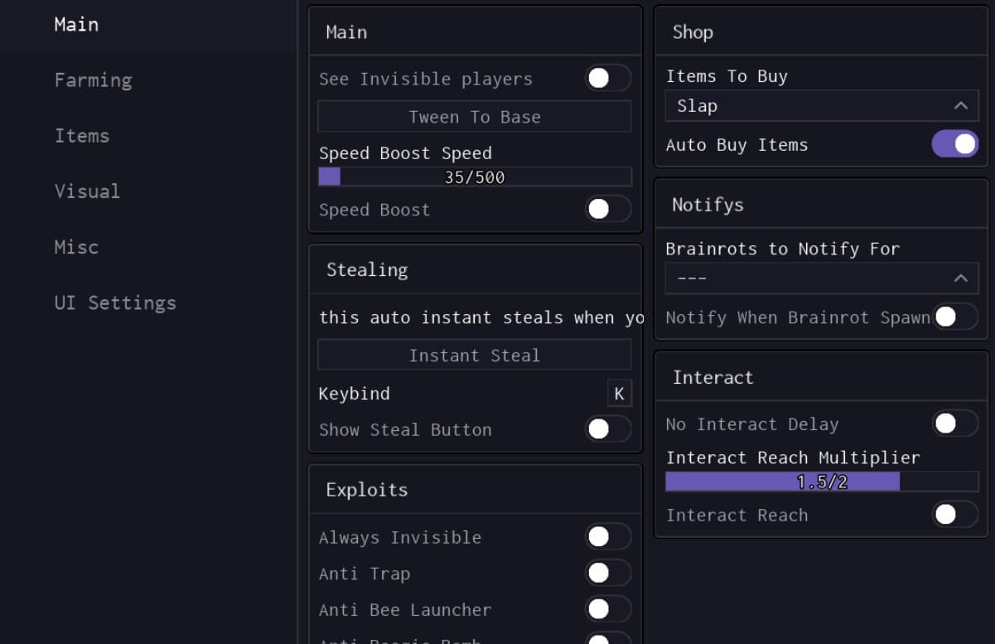Viewport: 995px width, 644px height.
Task: Enable the Speed Boost toggle
Action: (x=608, y=209)
